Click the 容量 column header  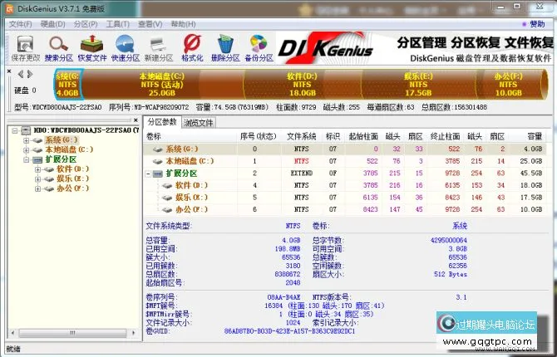528,136
